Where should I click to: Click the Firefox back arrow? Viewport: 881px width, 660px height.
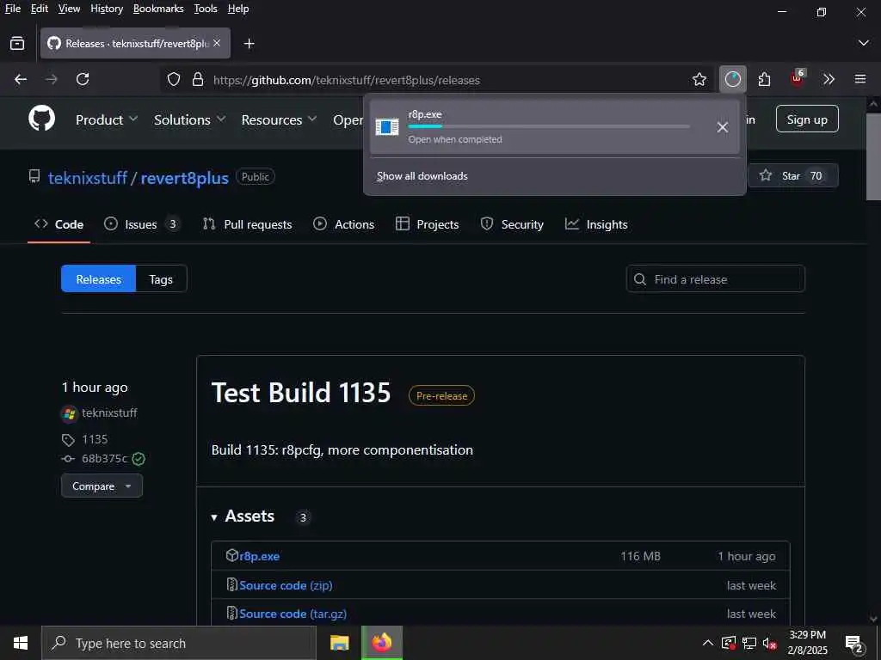(21, 80)
